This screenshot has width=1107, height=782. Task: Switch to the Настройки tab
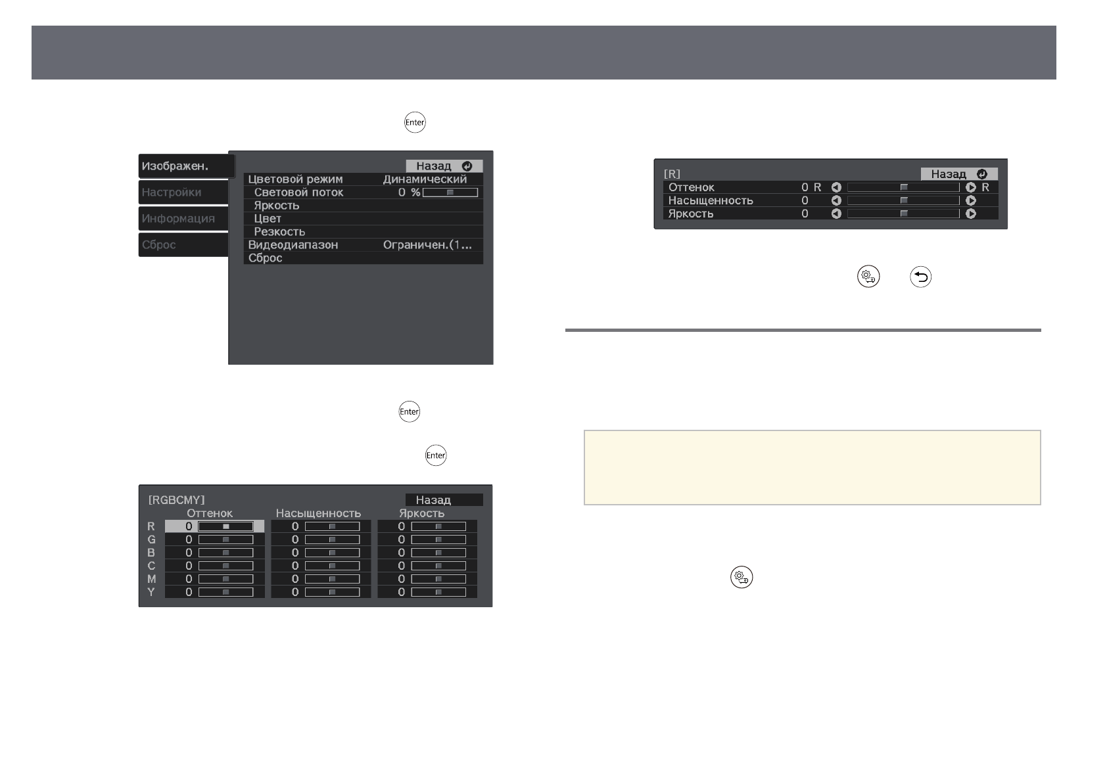pos(183,193)
